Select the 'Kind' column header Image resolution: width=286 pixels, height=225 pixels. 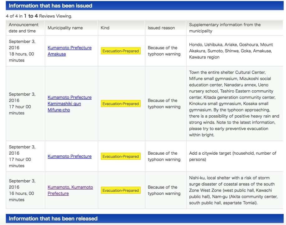click(x=105, y=28)
